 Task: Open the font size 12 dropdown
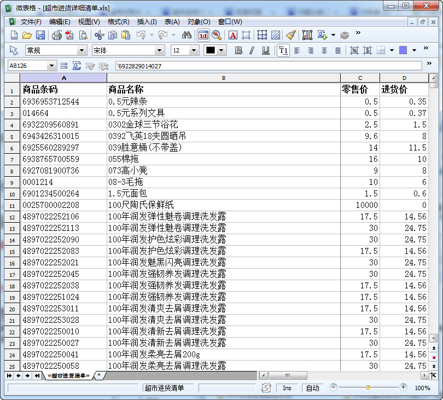click(194, 50)
